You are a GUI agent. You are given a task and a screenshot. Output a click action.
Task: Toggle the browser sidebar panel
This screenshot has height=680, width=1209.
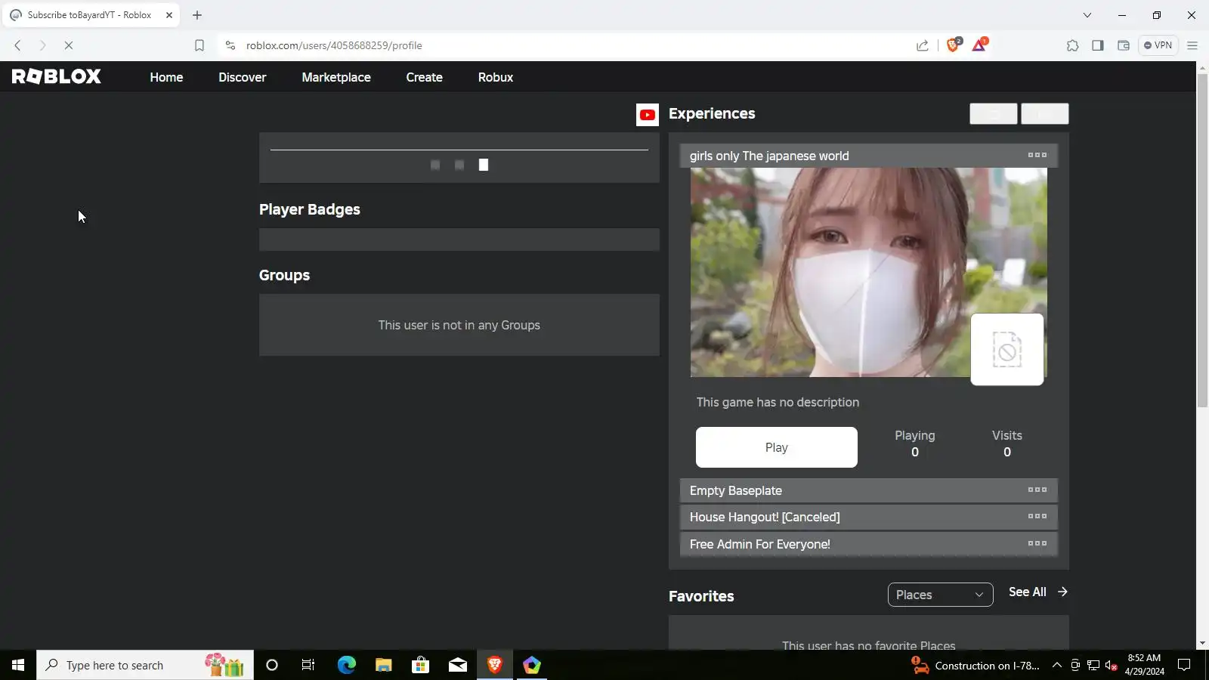point(1098,45)
